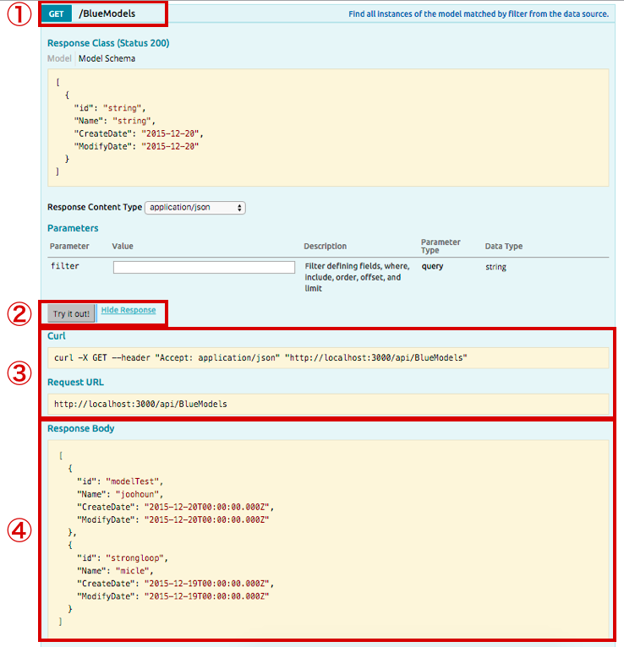Switch to the Model tab
This screenshot has width=624, height=647.
pyautogui.click(x=59, y=58)
